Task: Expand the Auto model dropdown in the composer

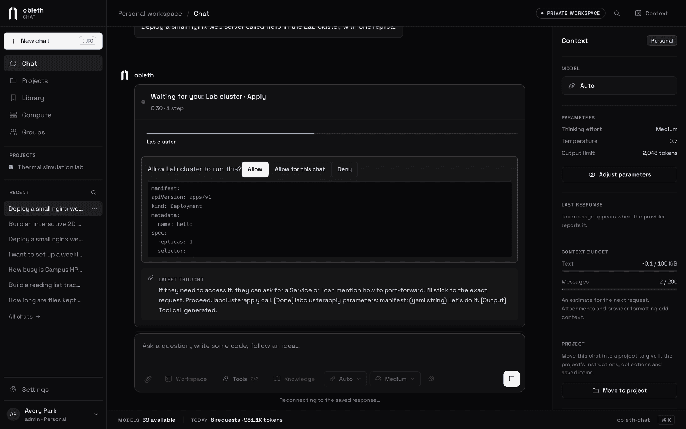Action: coord(345,379)
